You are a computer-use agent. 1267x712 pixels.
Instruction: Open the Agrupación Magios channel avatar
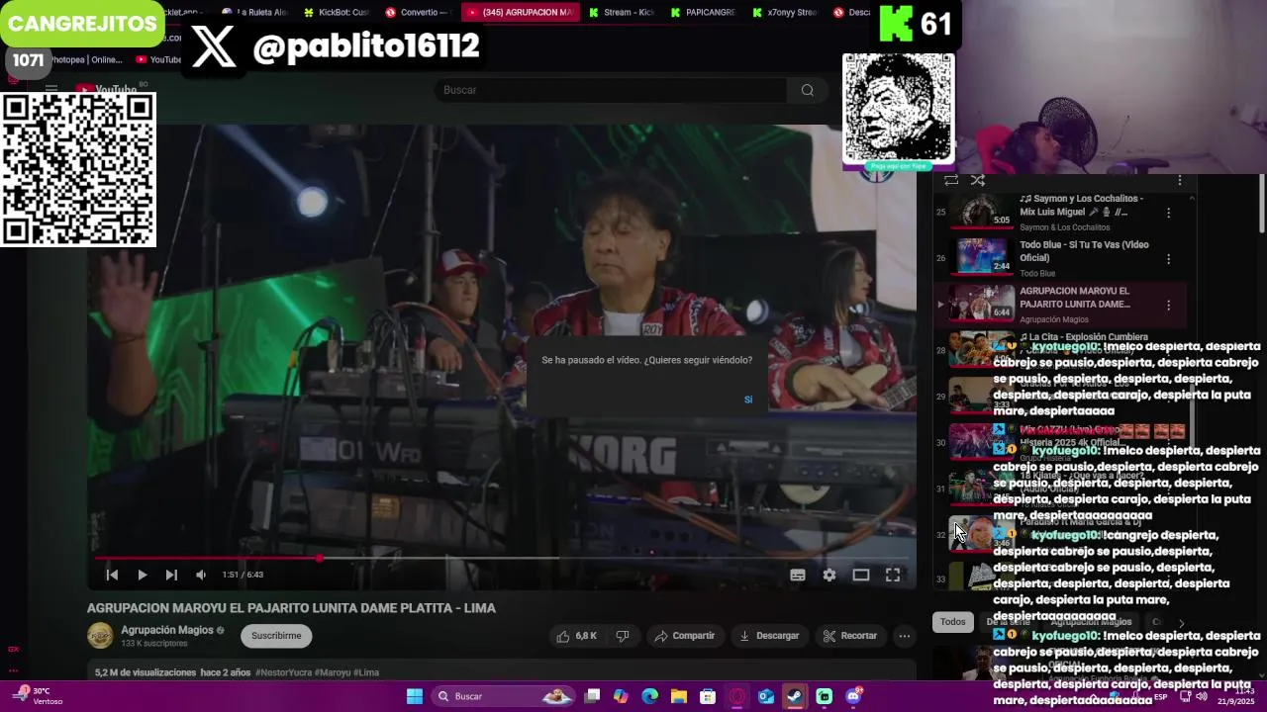pos(100,636)
